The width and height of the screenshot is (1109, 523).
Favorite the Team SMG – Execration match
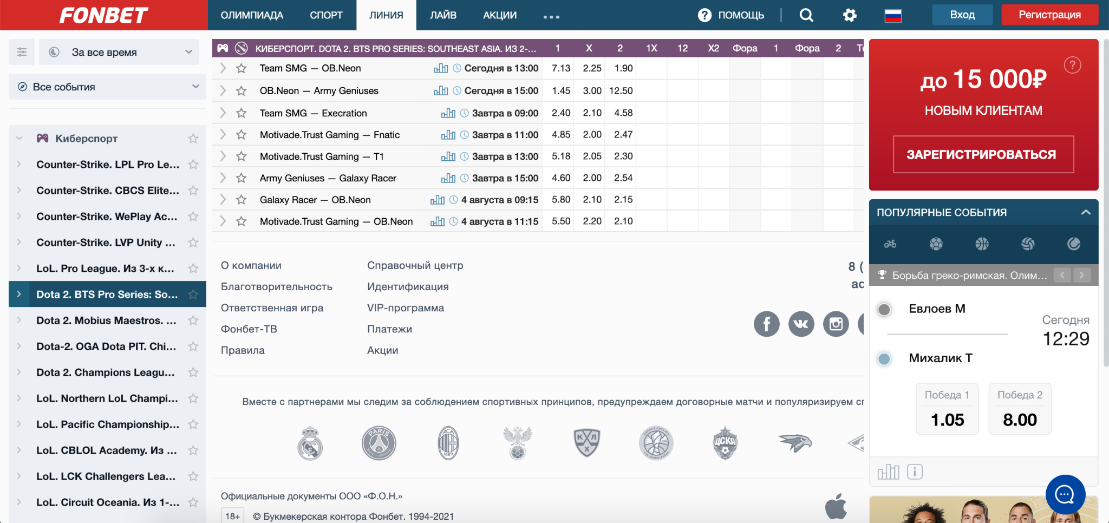[x=242, y=113]
